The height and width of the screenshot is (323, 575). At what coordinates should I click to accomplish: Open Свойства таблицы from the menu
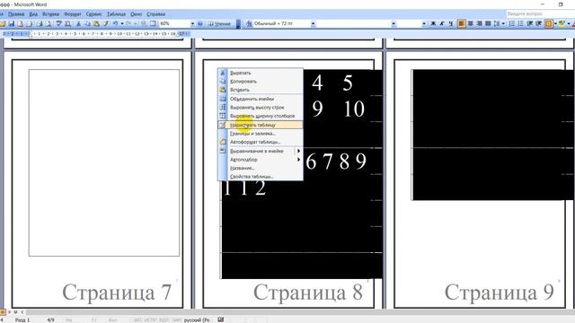[x=261, y=177]
